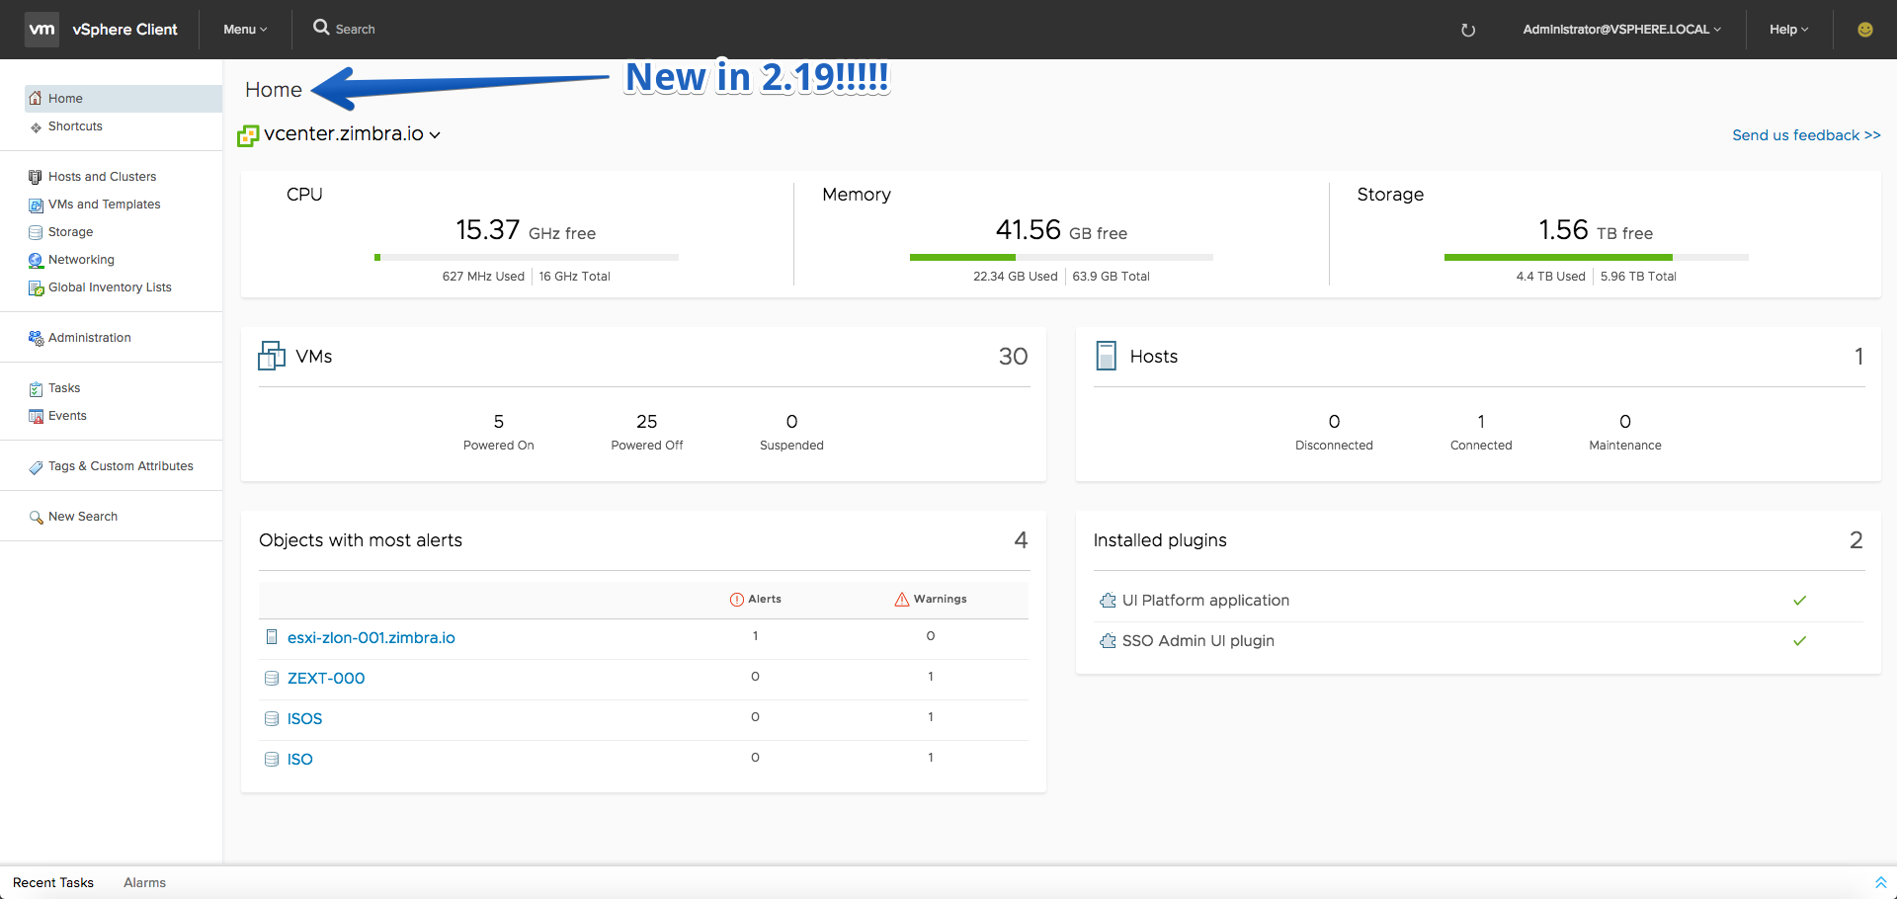
Task: Click the vSphere Client title
Action: pyautogui.click(x=124, y=30)
